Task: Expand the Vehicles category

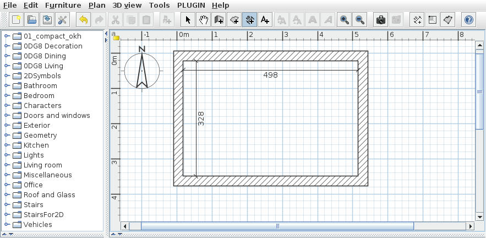Action: click(7, 225)
